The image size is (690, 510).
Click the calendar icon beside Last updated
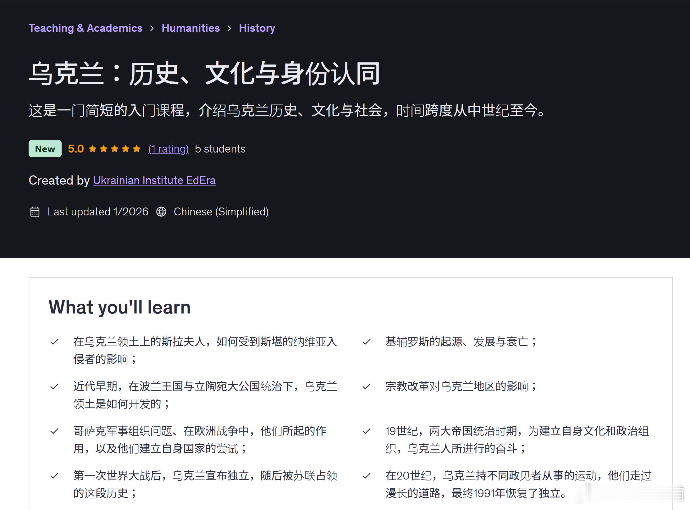pos(35,212)
